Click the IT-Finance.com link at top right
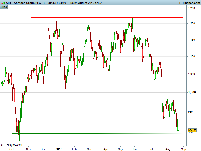Image resolution: width=201 pixels, height=151 pixels. (189, 3)
